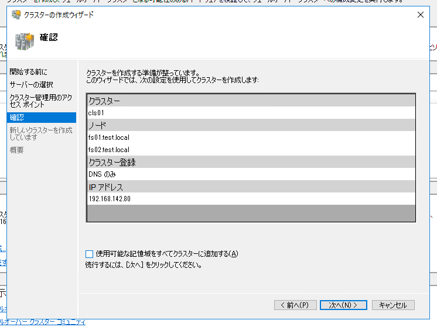Select 概要 step in sidebar
This screenshot has height=327, width=437.
pyautogui.click(x=16, y=150)
